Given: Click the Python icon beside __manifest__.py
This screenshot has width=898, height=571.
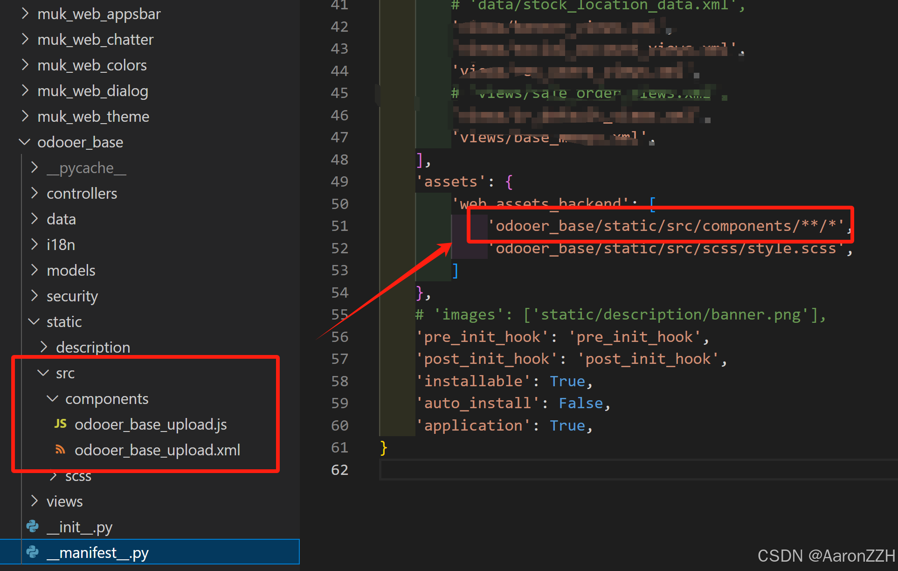Looking at the screenshot, I should click(33, 552).
